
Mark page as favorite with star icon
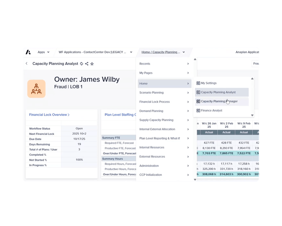point(92,64)
